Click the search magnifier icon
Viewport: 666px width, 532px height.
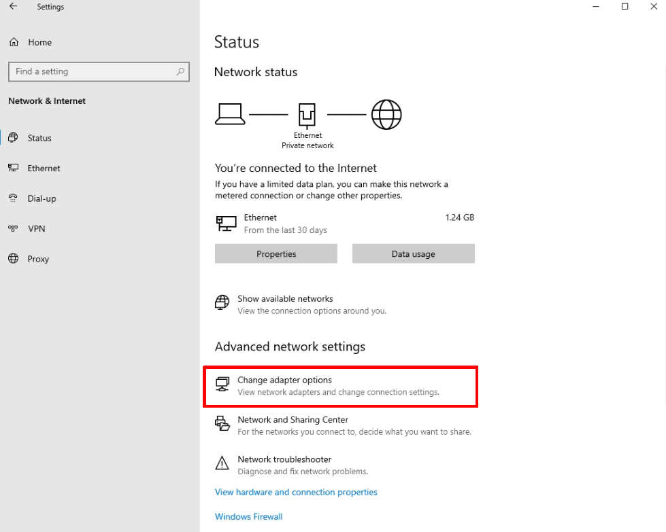pyautogui.click(x=180, y=71)
